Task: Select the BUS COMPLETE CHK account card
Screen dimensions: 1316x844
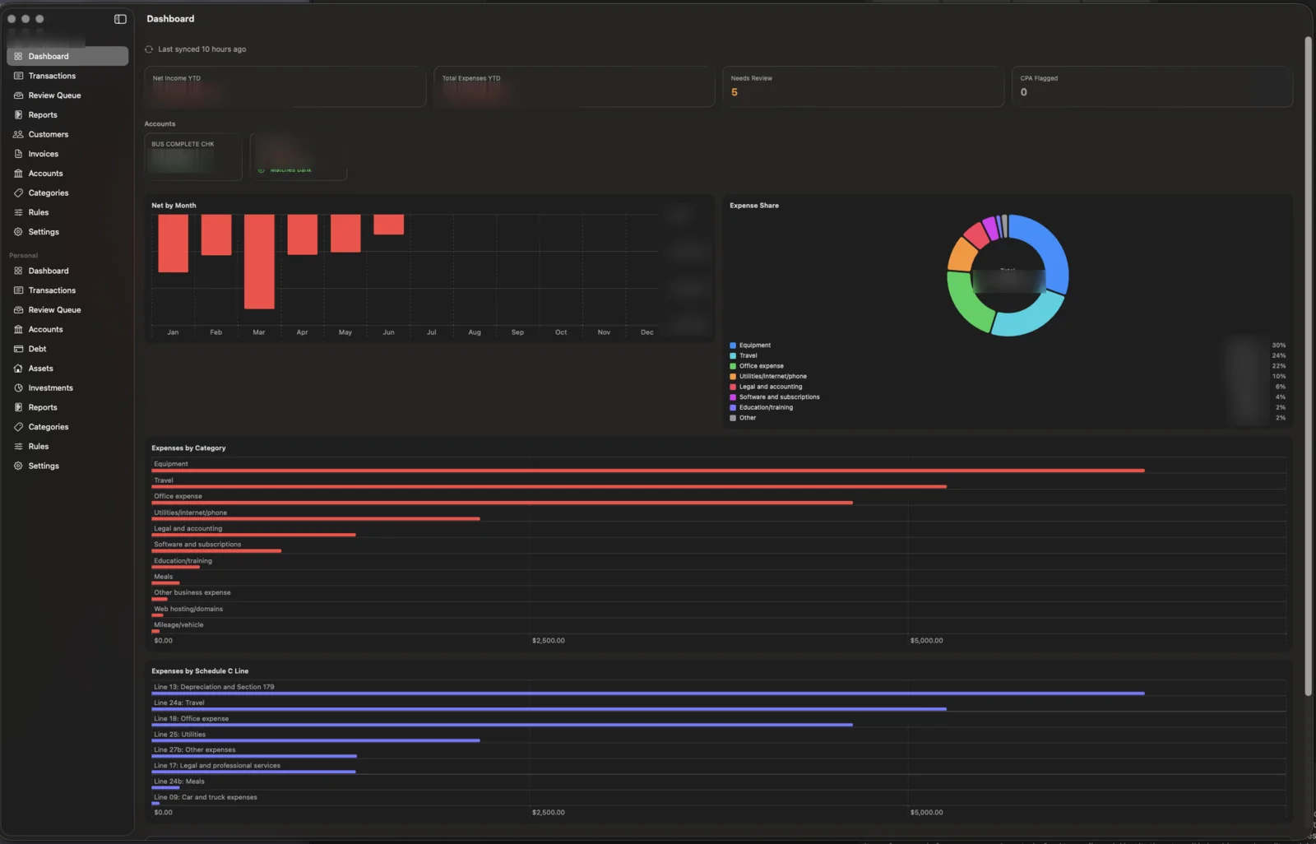Action: (x=193, y=157)
